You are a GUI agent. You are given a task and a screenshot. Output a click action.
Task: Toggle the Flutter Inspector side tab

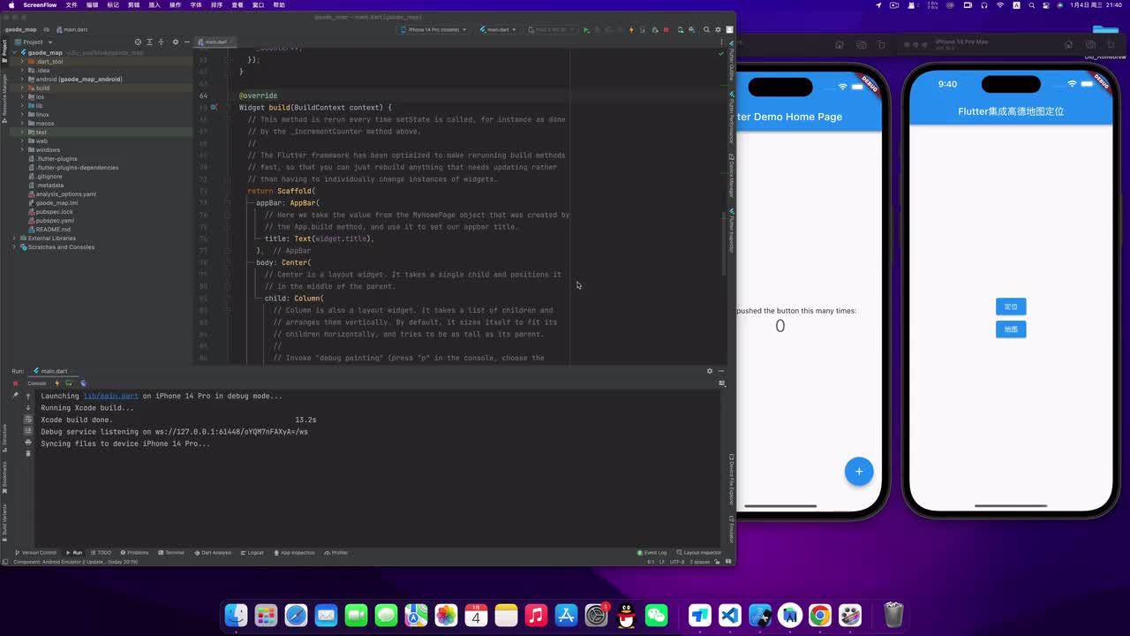[732, 232]
